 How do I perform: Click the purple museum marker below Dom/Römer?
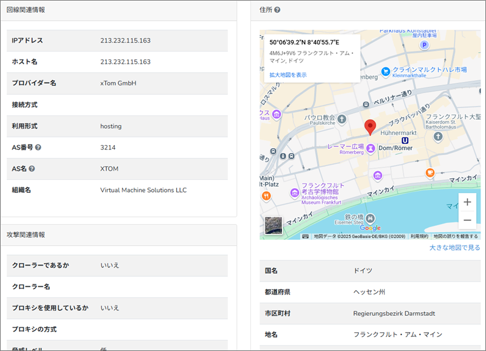tap(377, 176)
